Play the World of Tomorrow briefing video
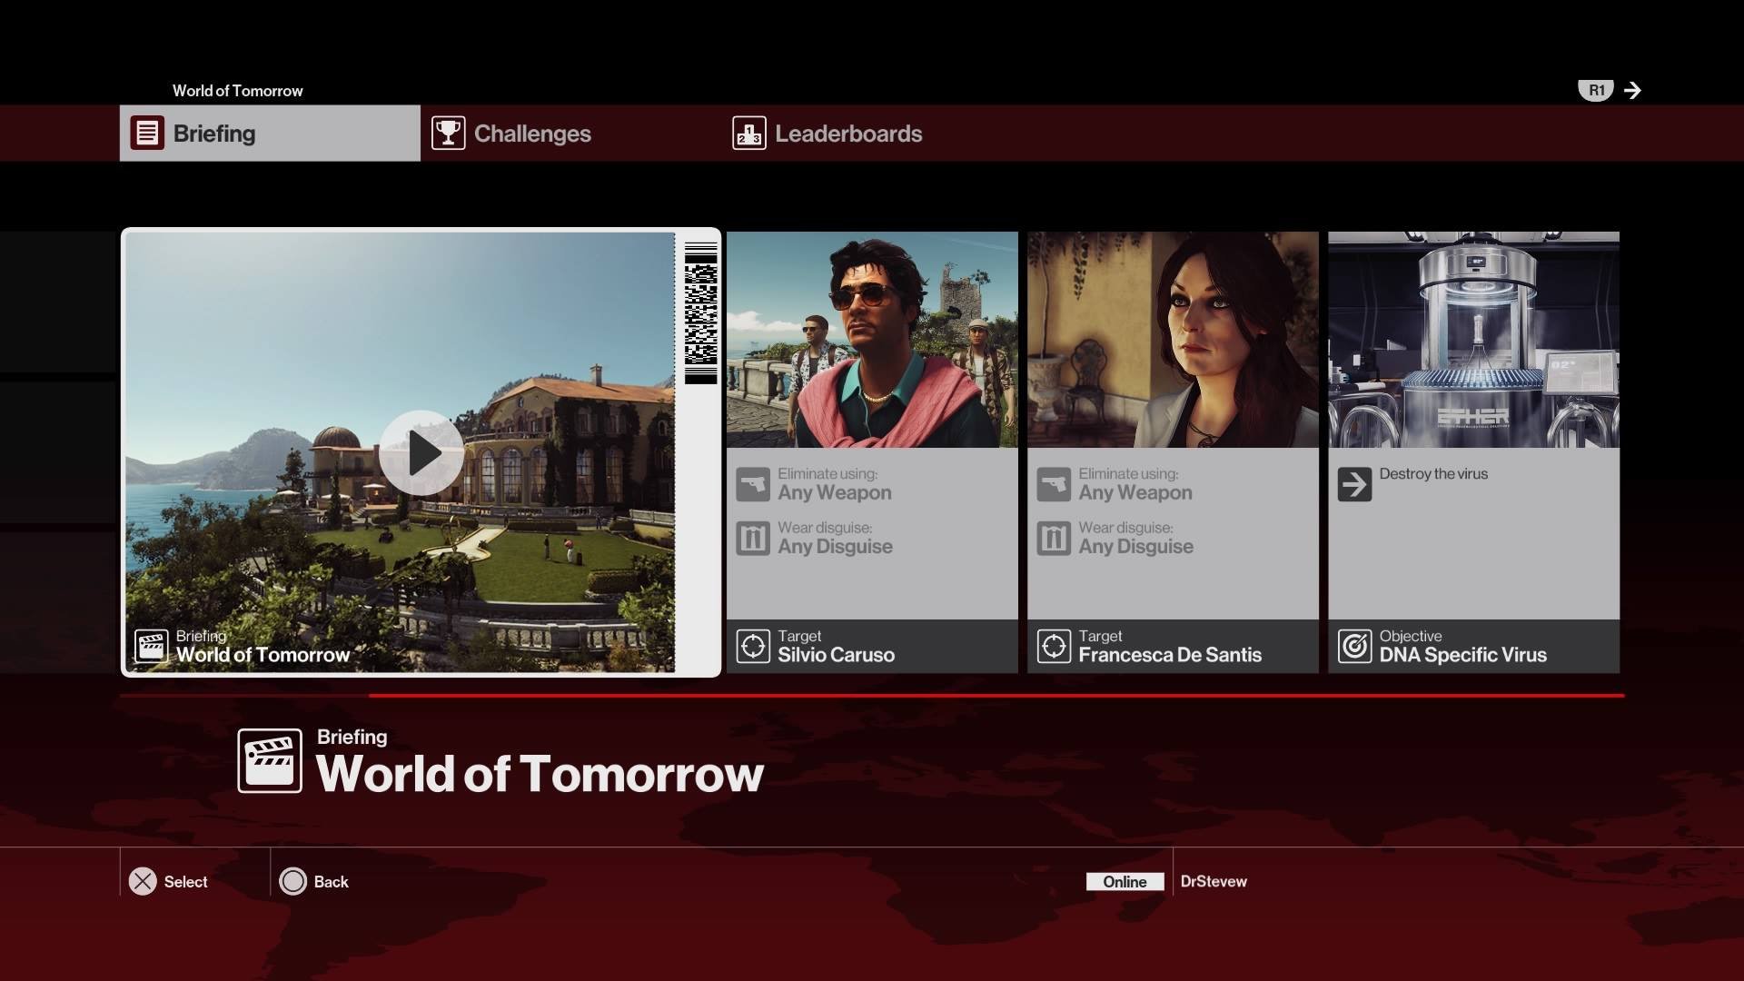This screenshot has height=981, width=1744. point(421,452)
